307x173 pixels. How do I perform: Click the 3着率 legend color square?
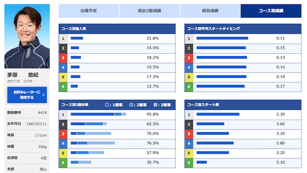click(155, 105)
